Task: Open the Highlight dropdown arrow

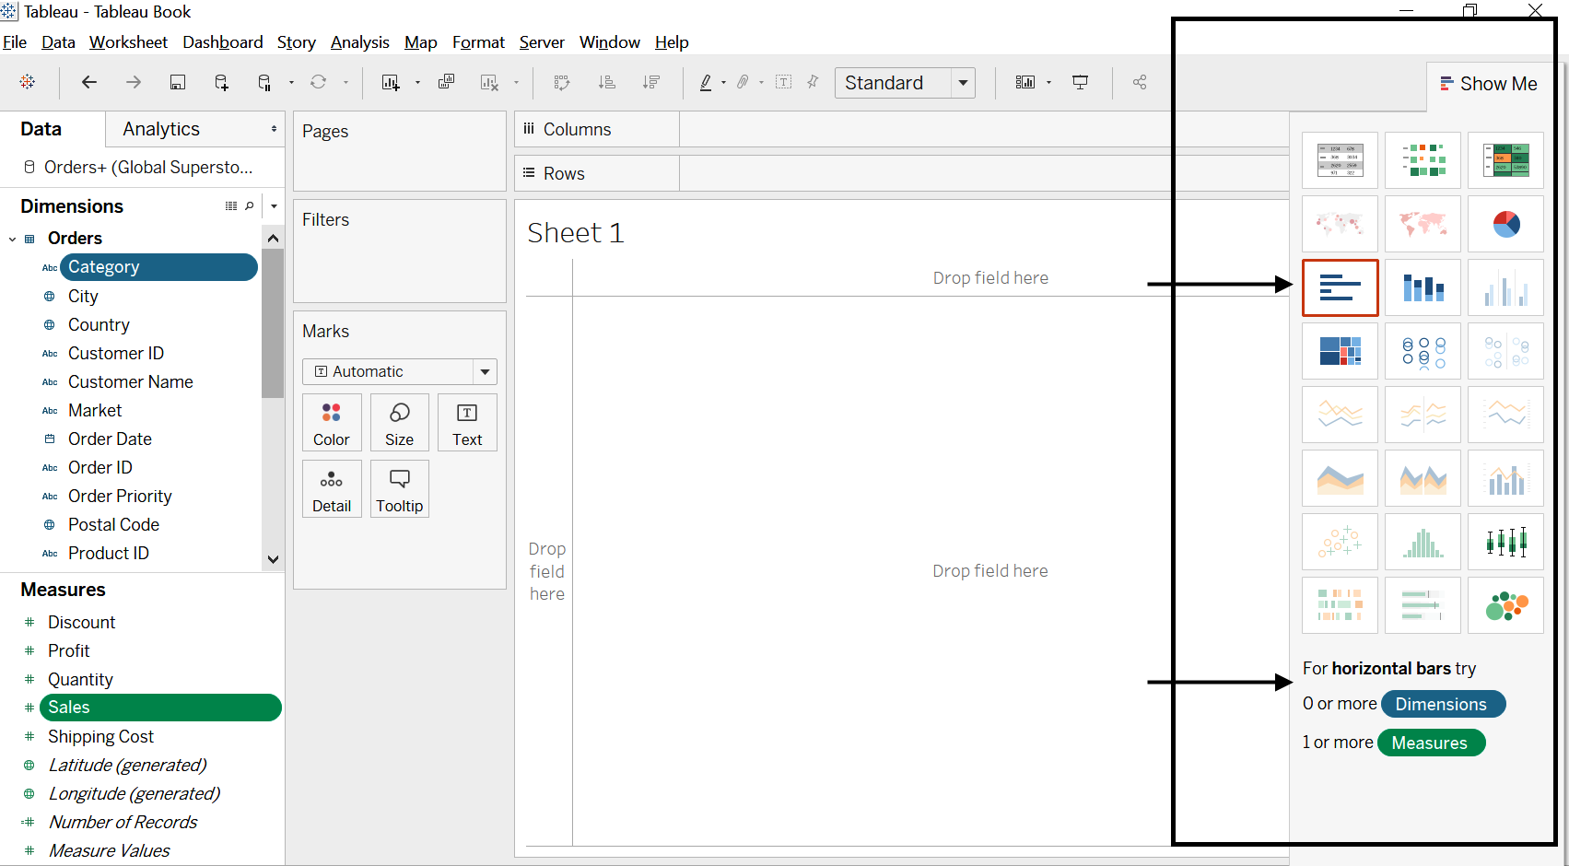Action: [x=723, y=82]
